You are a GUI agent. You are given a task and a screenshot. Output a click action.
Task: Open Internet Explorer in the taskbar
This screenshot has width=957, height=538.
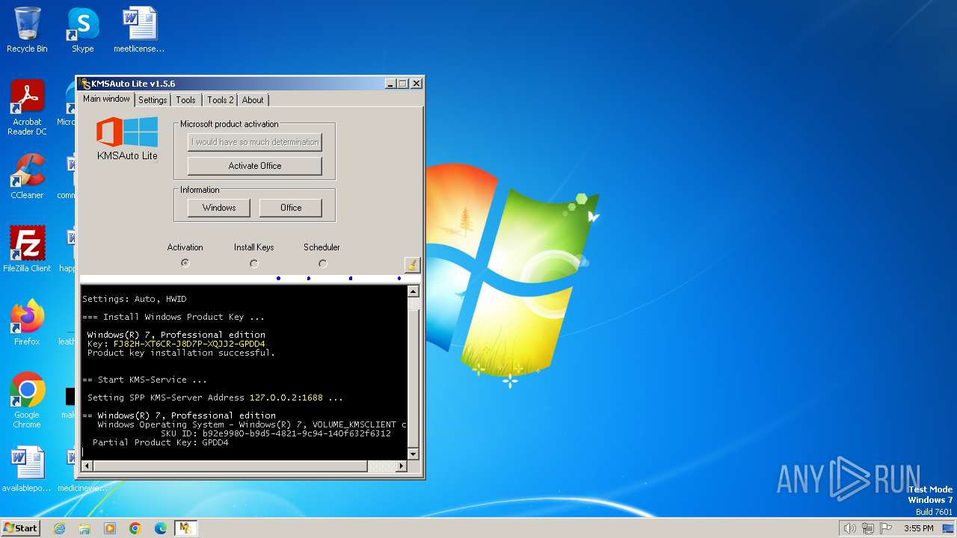[x=59, y=528]
